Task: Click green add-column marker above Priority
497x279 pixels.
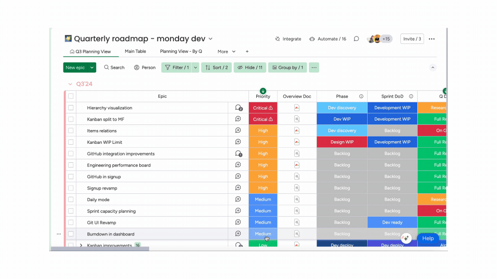Action: tap(263, 91)
